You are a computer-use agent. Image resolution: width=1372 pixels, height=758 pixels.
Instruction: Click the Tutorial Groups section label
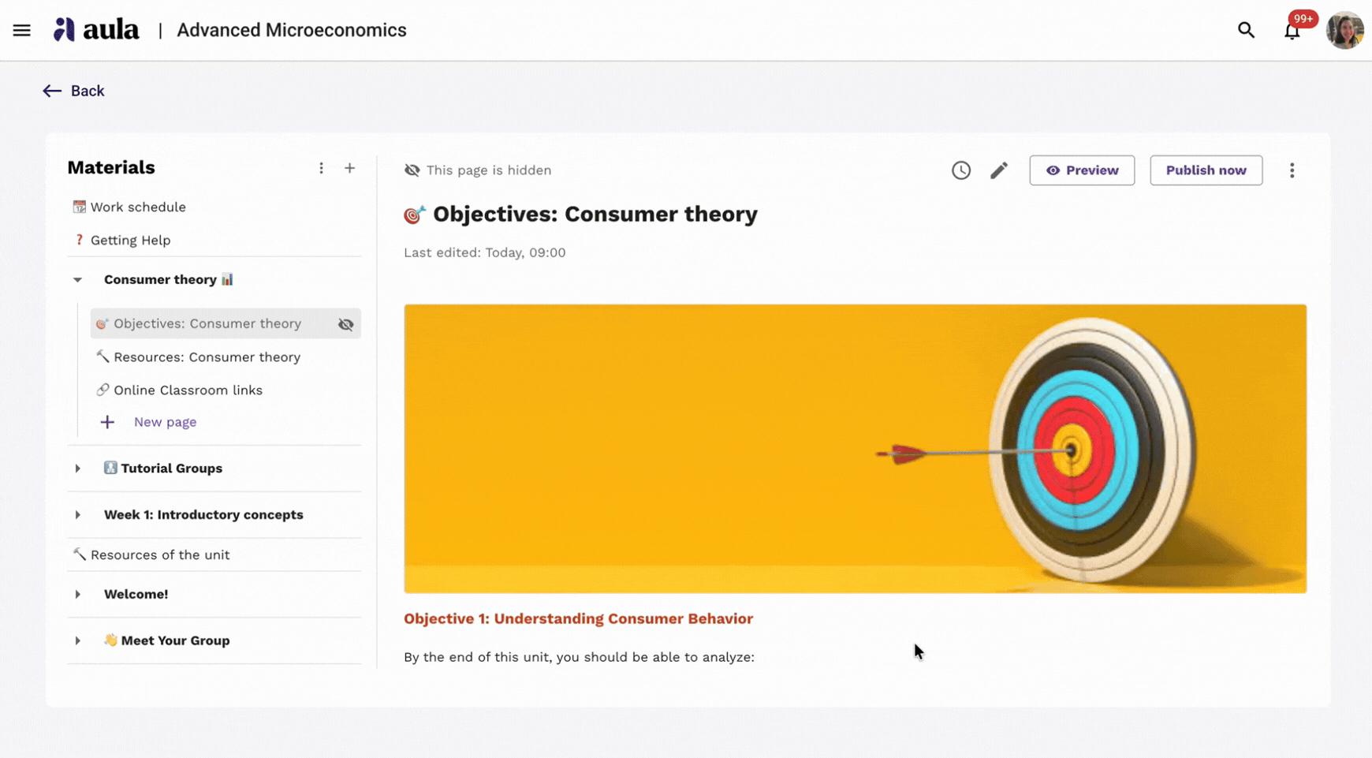click(172, 469)
